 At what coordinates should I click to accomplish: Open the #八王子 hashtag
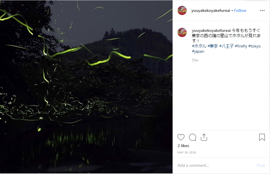click(226, 46)
